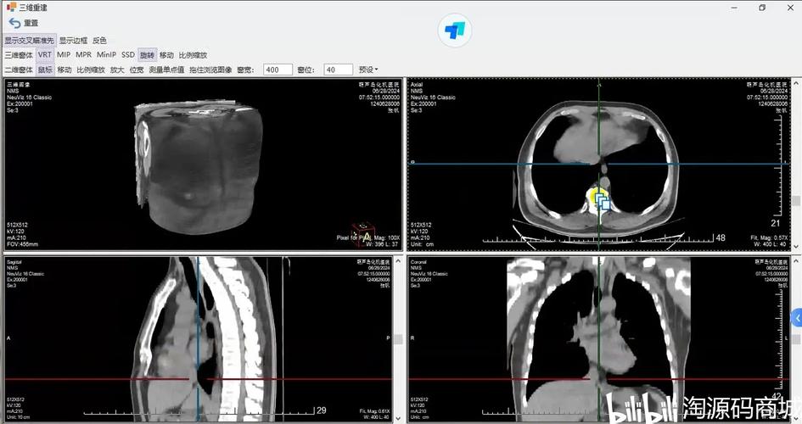Click the 三维图像 label in 3D view
The height and width of the screenshot is (424, 802).
coord(19,84)
